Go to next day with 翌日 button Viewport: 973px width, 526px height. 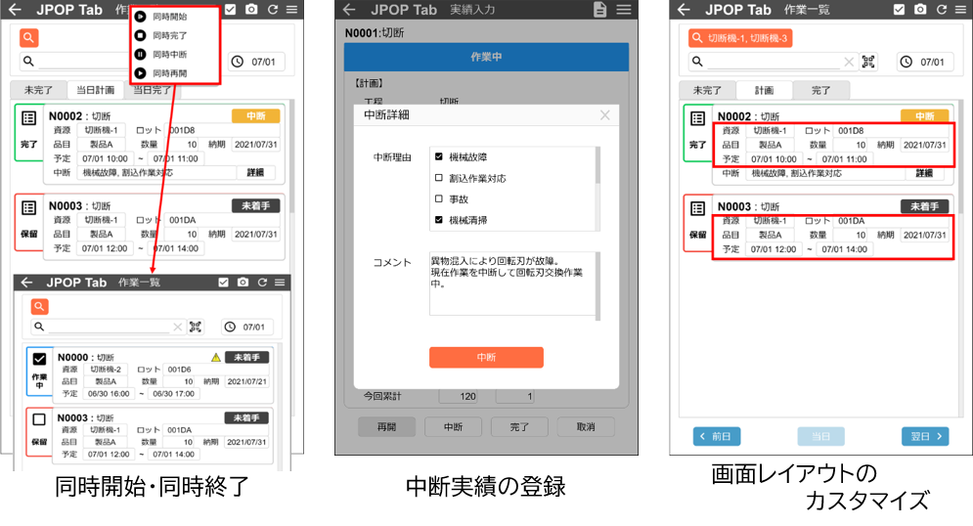924,436
